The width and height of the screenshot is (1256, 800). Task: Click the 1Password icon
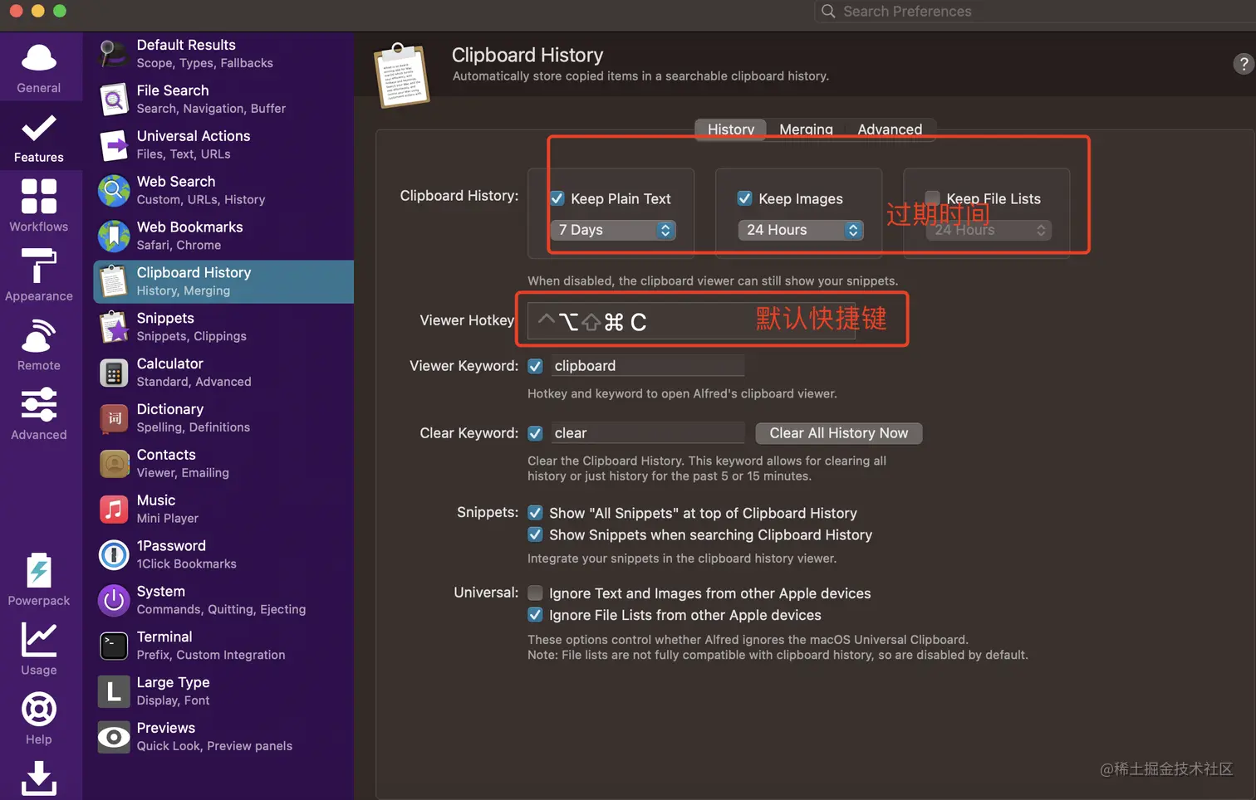point(114,555)
